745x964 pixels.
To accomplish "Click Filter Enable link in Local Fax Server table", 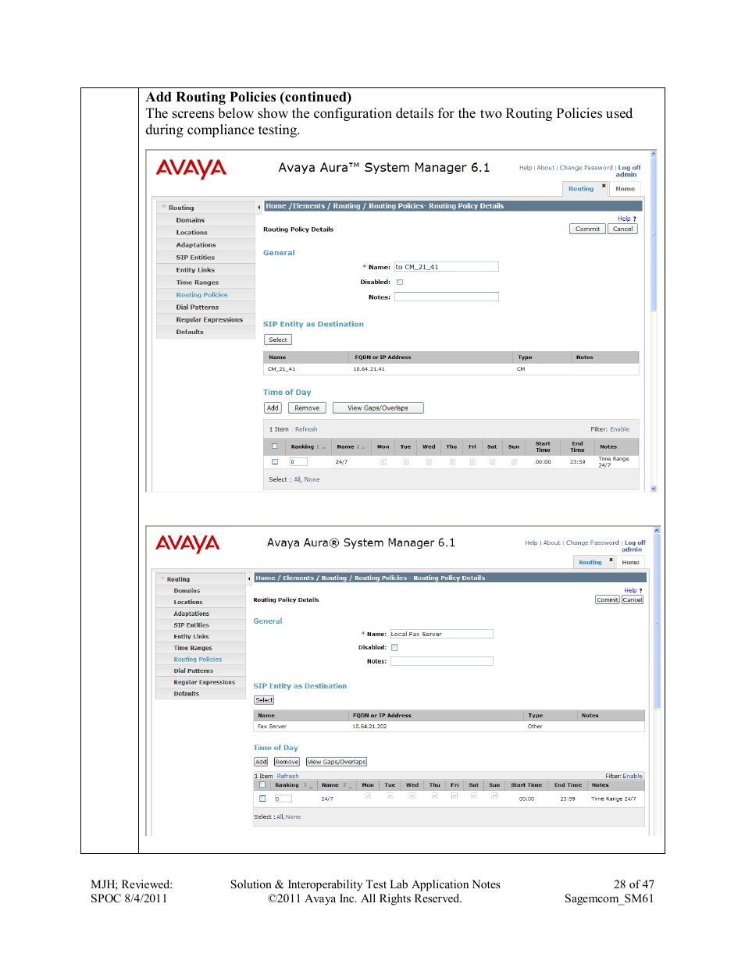I will 633,776.
